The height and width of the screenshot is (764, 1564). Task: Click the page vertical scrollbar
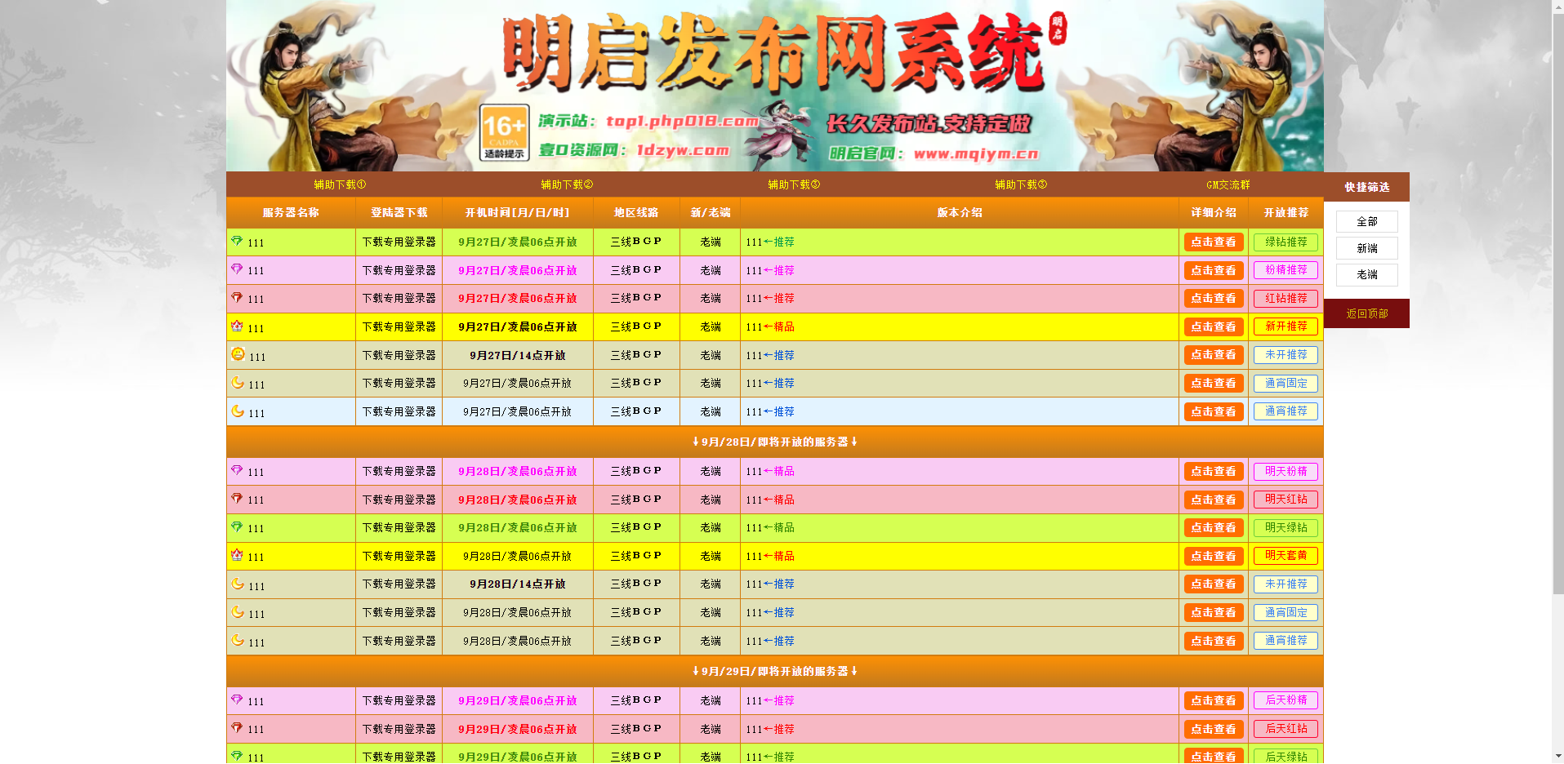coord(1557,302)
